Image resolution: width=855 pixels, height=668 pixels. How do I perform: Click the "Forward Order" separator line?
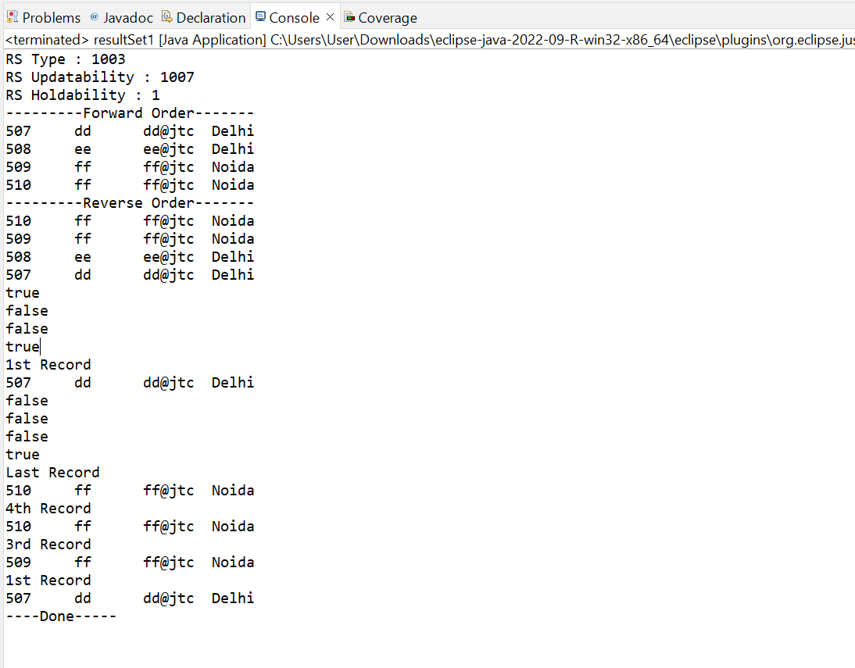pos(130,113)
